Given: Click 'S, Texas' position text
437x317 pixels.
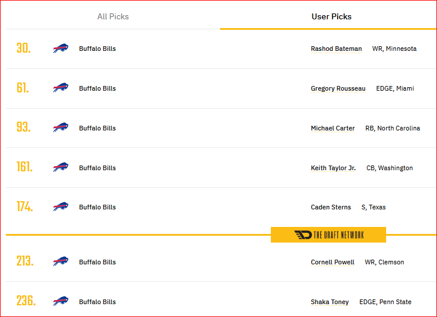Looking at the screenshot, I should (x=373, y=207).
